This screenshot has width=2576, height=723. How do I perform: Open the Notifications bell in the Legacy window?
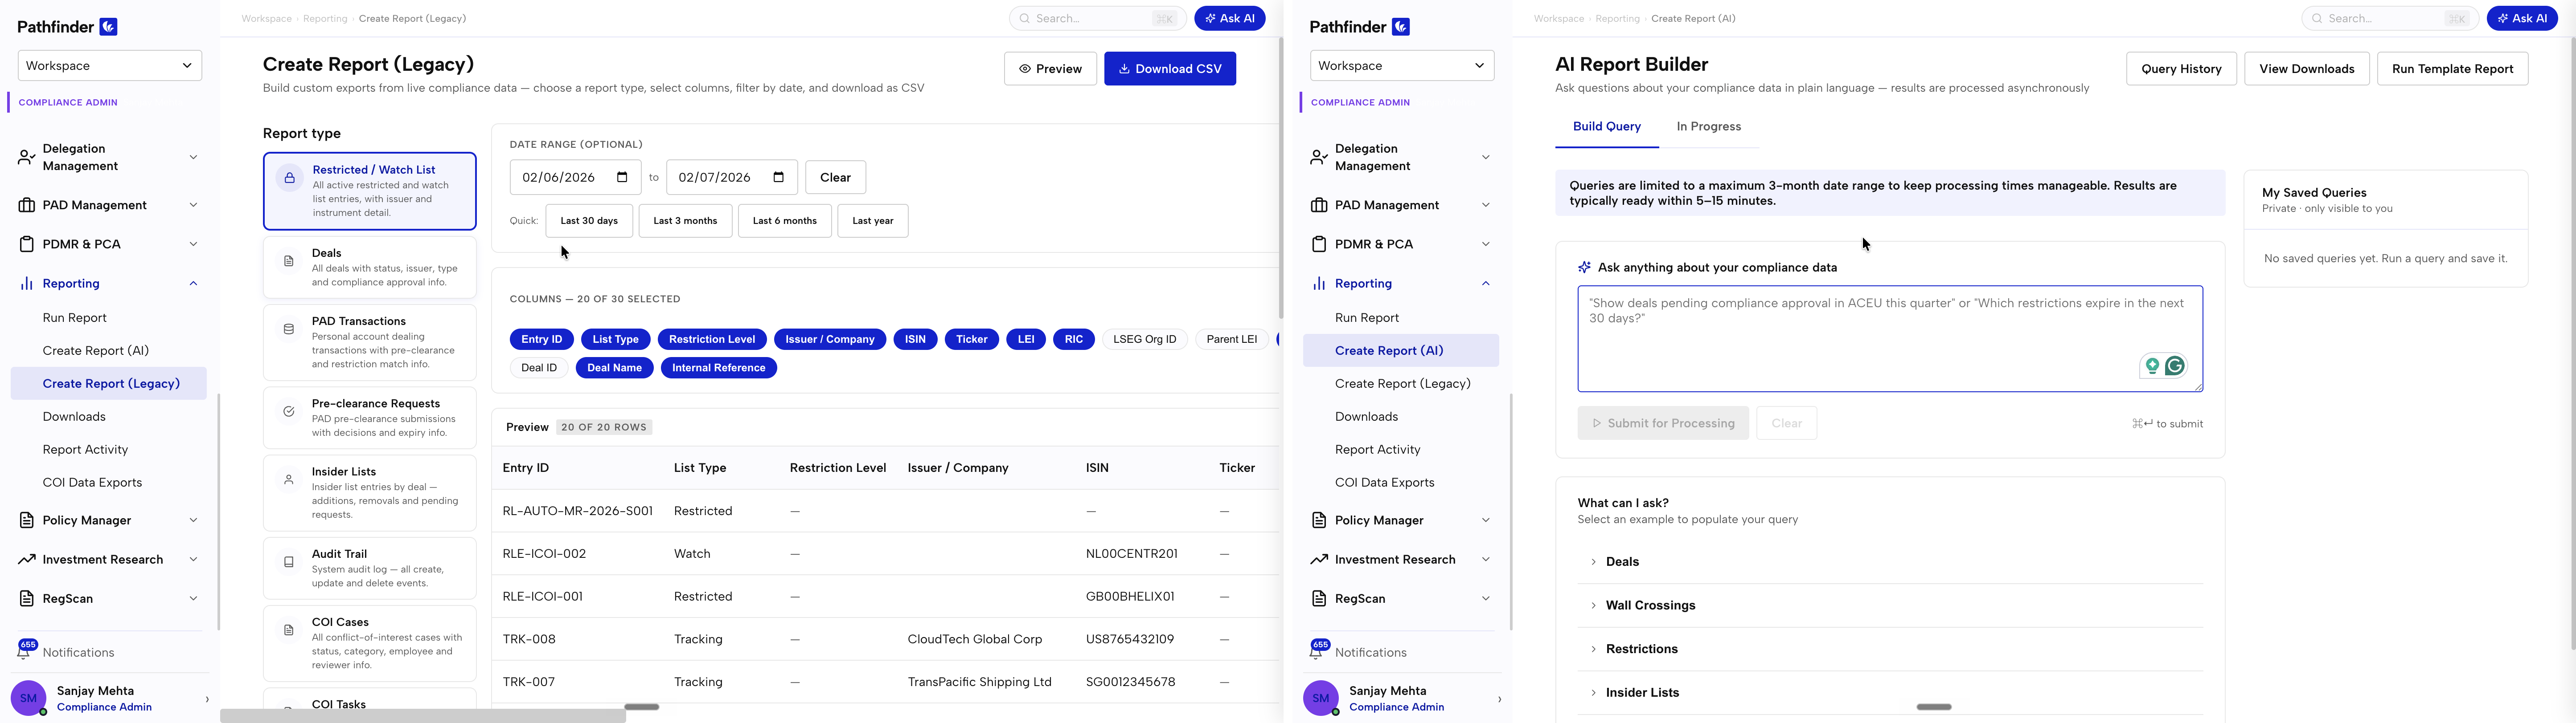(x=24, y=652)
